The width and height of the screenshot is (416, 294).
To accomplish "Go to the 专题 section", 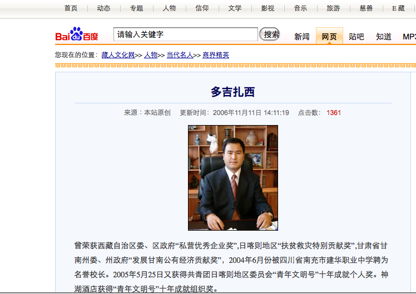I will (136, 8).
